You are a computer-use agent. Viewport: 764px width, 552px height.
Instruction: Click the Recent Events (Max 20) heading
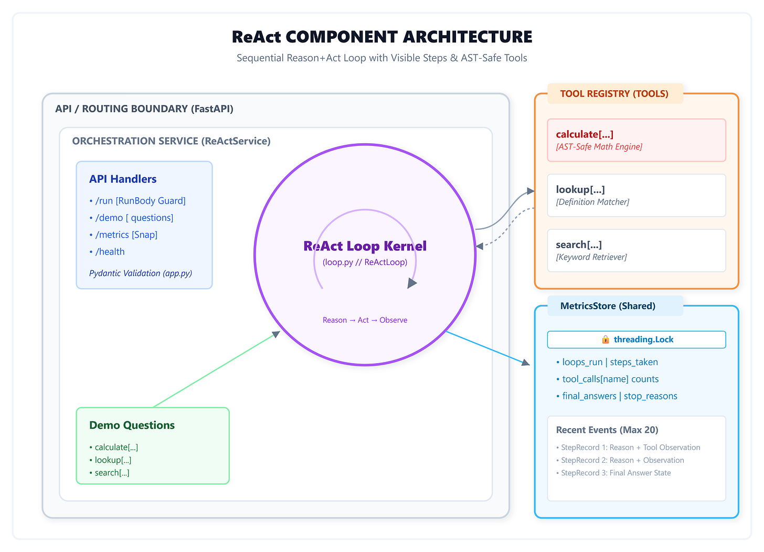(x=607, y=430)
